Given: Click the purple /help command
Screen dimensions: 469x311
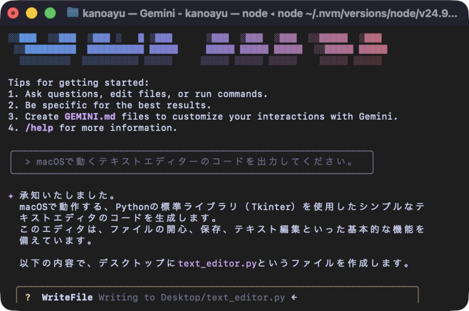Looking at the screenshot, I should click(39, 128).
